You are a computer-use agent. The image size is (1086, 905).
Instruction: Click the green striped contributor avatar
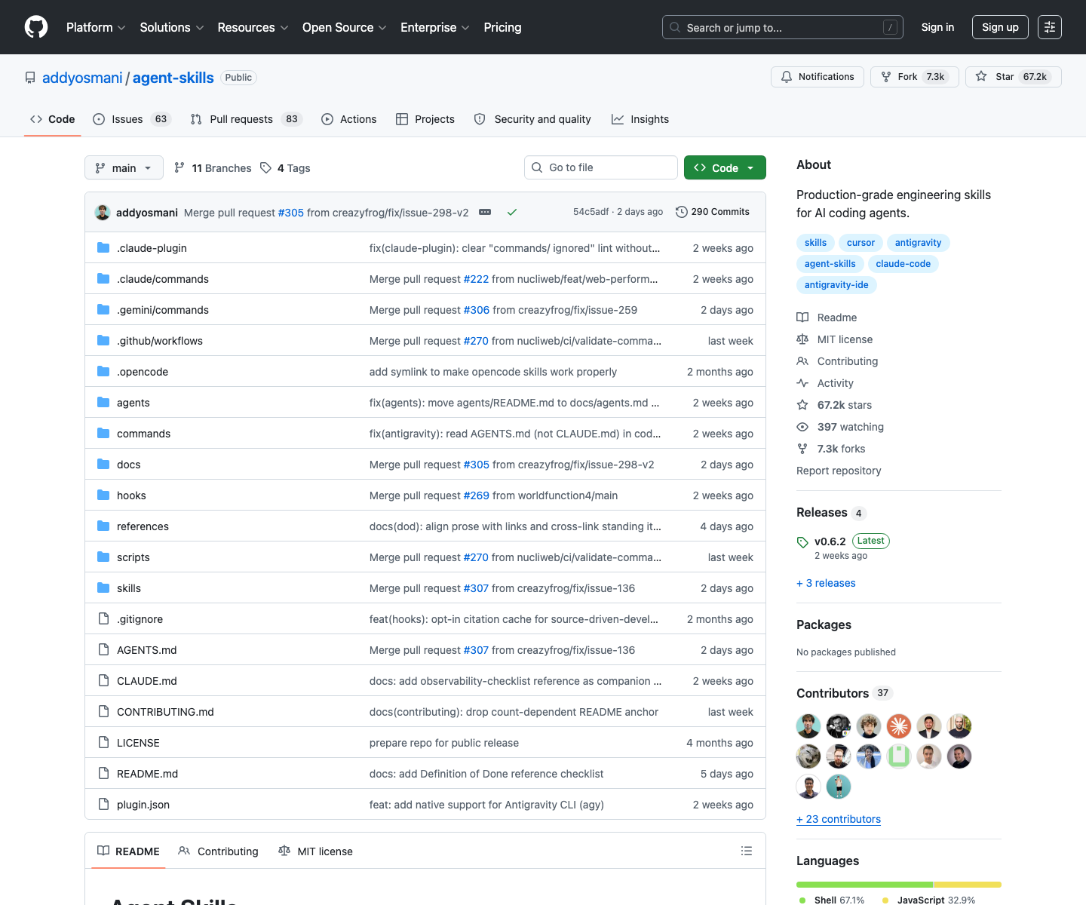(x=899, y=756)
